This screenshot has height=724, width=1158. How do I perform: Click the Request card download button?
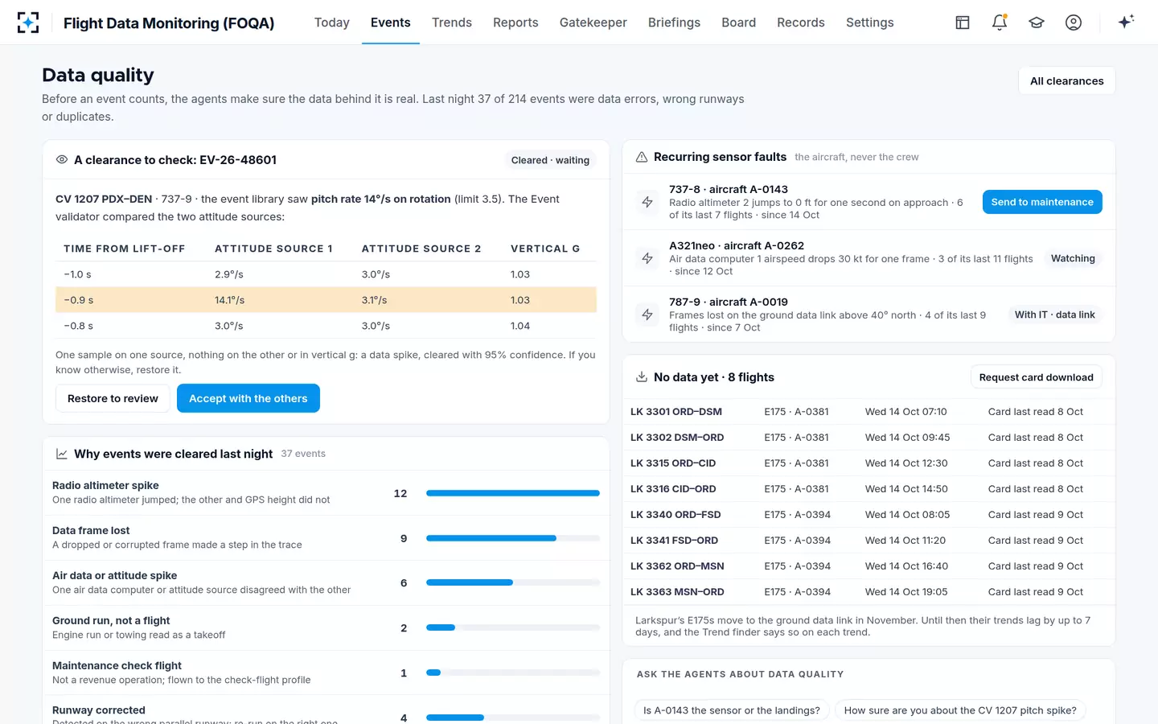click(1037, 377)
